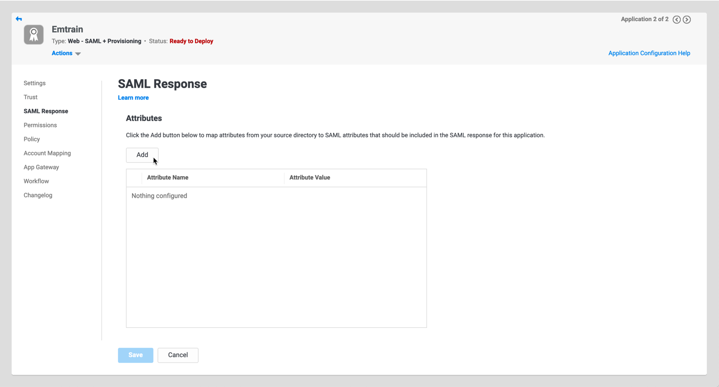
Task: Open the Learn more link
Action: [x=133, y=98]
